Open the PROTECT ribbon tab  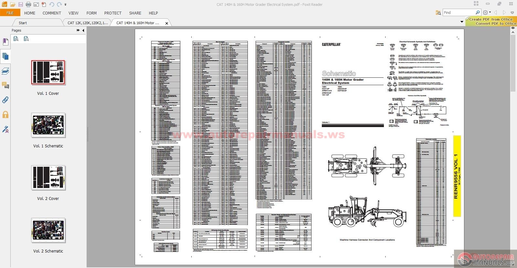tap(113, 13)
